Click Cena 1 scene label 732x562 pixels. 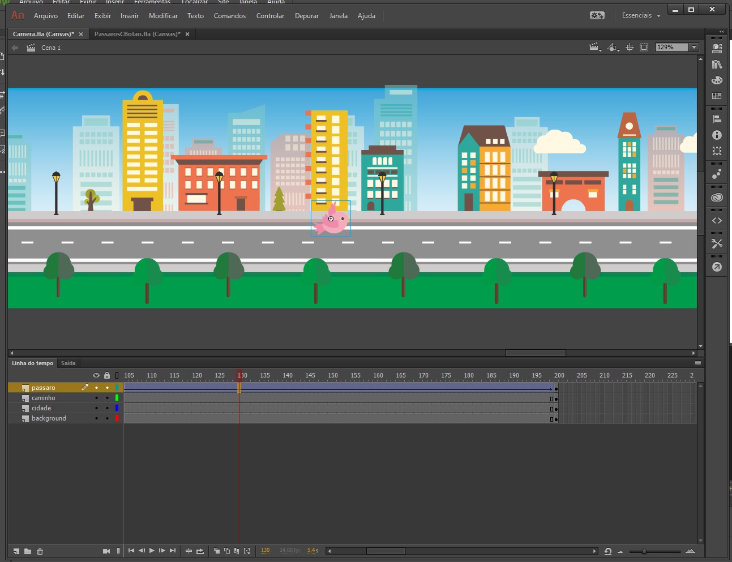click(x=51, y=48)
